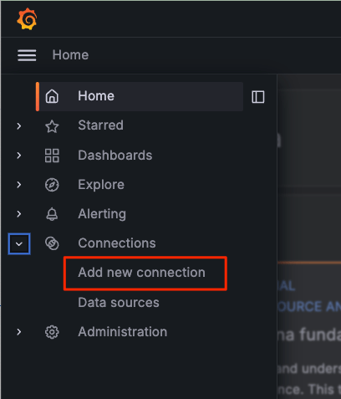Click the Dashboards grid icon

coord(52,156)
